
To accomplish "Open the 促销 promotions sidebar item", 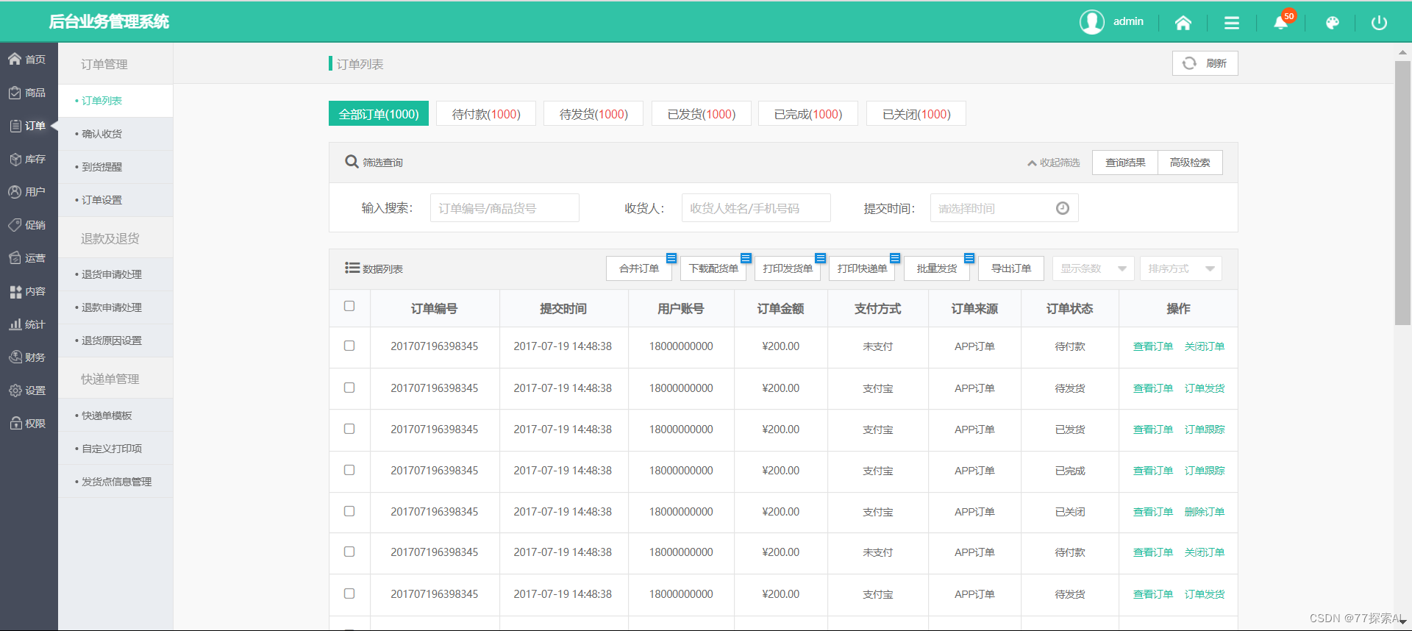I will point(29,225).
